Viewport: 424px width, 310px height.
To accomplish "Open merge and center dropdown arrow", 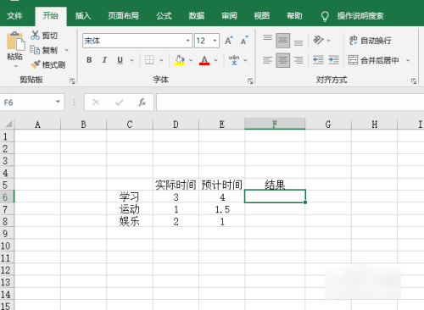I will [408, 60].
